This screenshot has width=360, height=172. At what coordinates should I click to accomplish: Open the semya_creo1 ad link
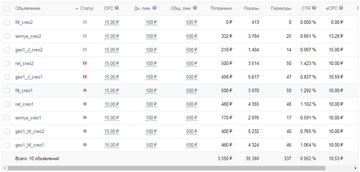(28, 118)
